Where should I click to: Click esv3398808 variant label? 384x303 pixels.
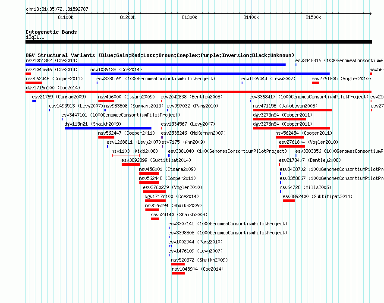(x=228, y=233)
